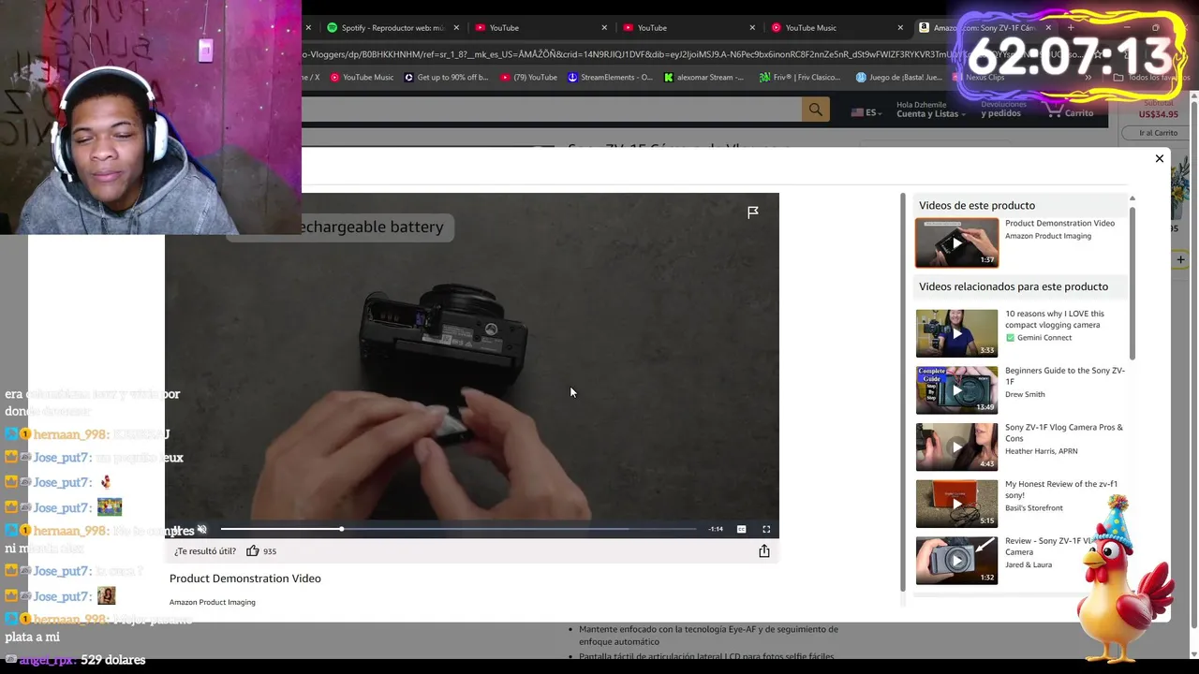The height and width of the screenshot is (674, 1199).
Task: Click Drew Smith channel name
Action: (x=1025, y=395)
